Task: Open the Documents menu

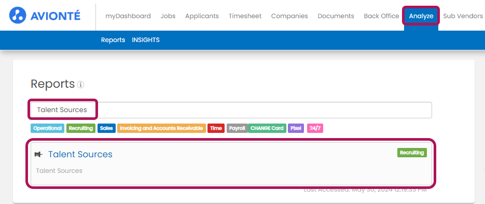Action: (x=336, y=16)
